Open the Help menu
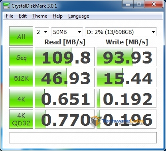This screenshot has height=151, width=166. click(57, 16)
